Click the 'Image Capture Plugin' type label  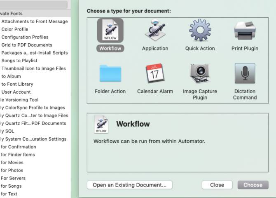200,94
